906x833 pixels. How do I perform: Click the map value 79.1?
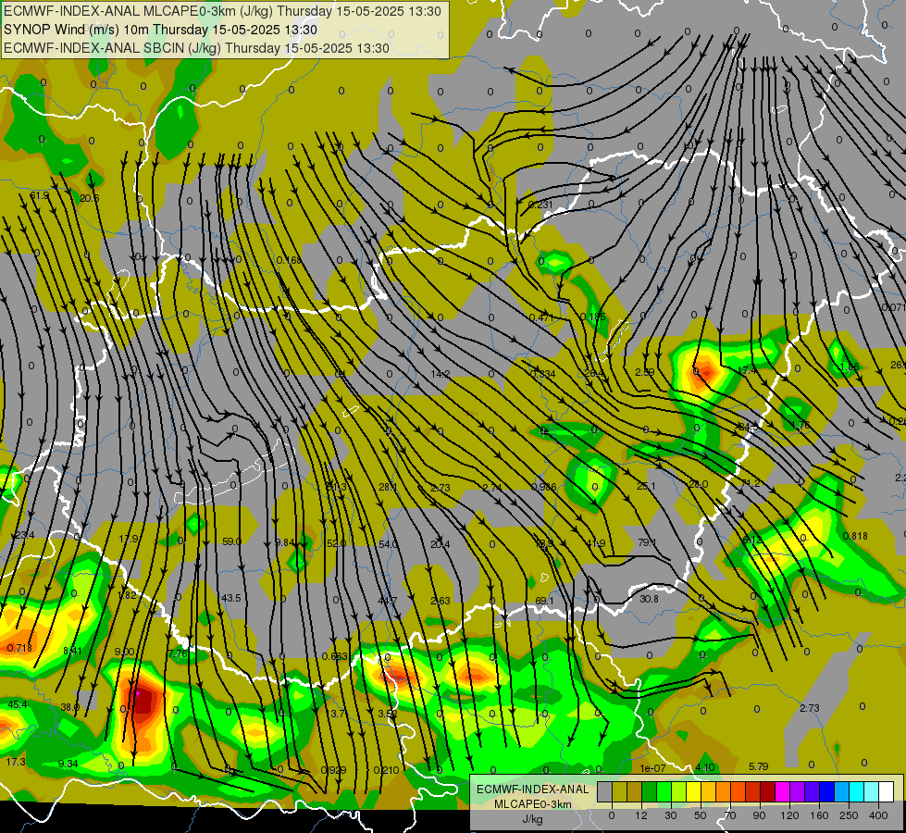(647, 542)
